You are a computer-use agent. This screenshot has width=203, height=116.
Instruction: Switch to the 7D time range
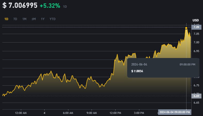(x=15, y=19)
